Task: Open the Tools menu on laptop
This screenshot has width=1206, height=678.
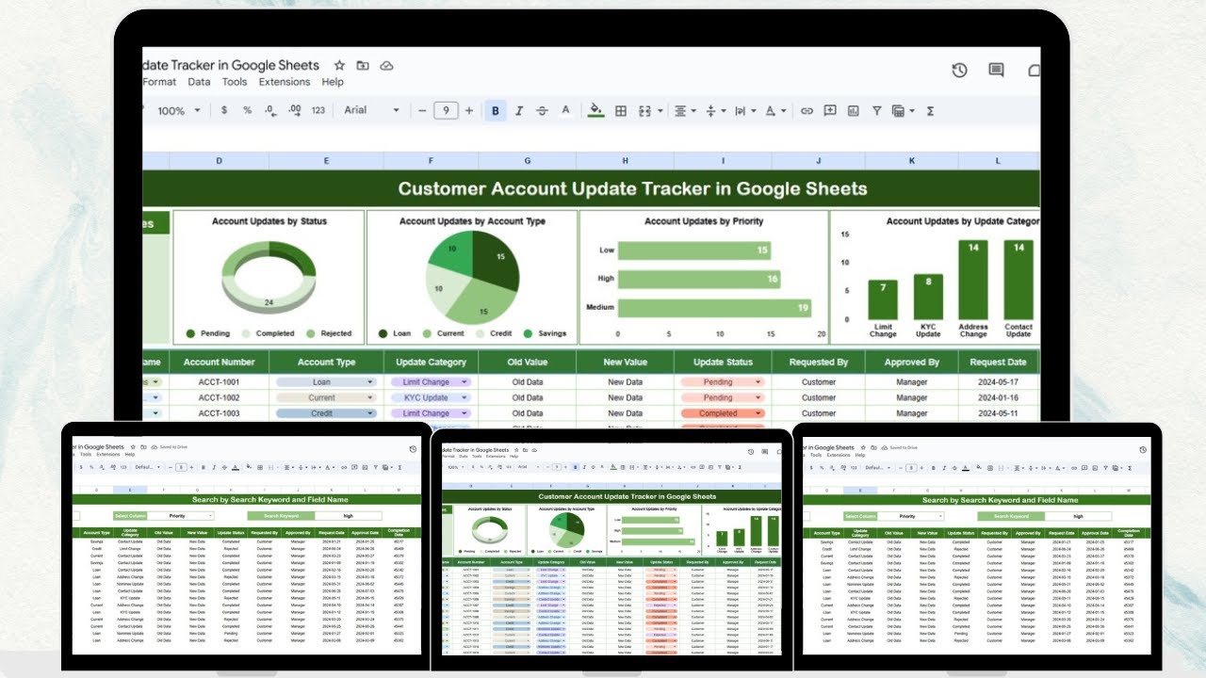Action: [235, 82]
